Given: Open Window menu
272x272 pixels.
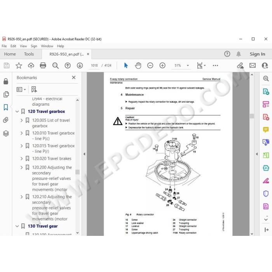Looking at the screenshot, I should [x=47, y=46].
